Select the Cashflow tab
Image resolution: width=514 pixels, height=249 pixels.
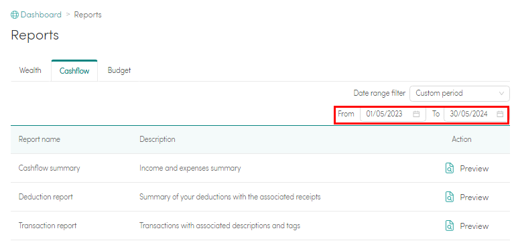tap(74, 71)
